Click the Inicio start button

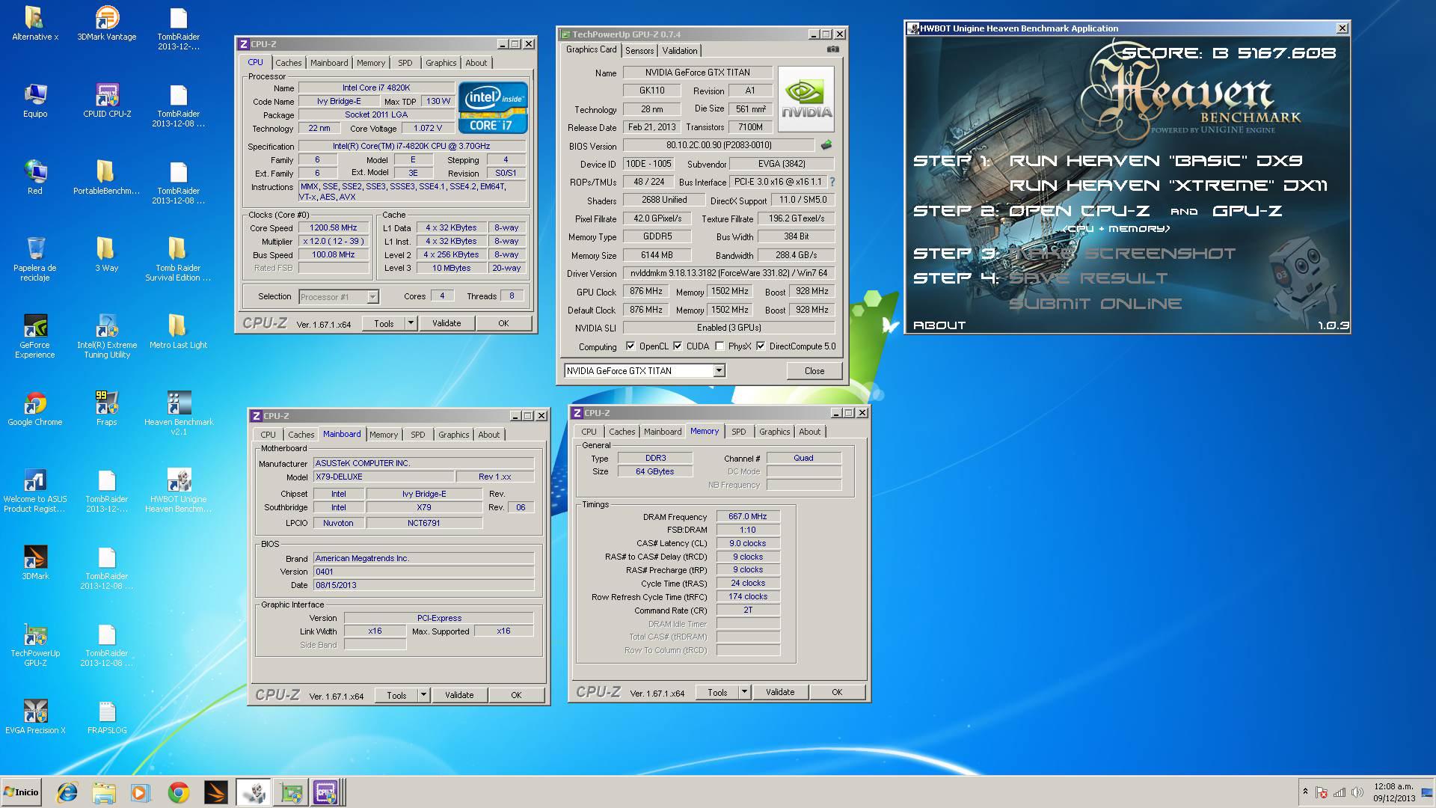pyautogui.click(x=21, y=792)
